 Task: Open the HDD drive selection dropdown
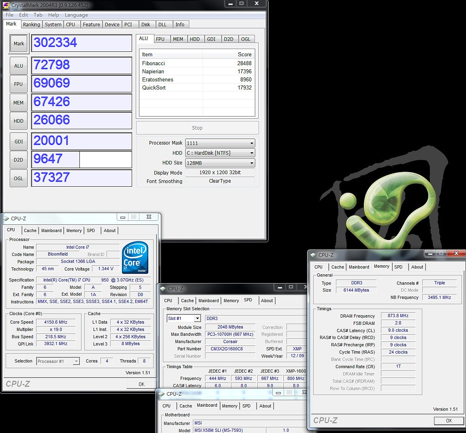click(x=220, y=153)
